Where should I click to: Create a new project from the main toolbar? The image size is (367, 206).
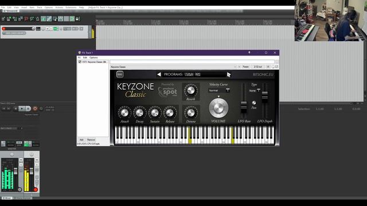[3, 19]
